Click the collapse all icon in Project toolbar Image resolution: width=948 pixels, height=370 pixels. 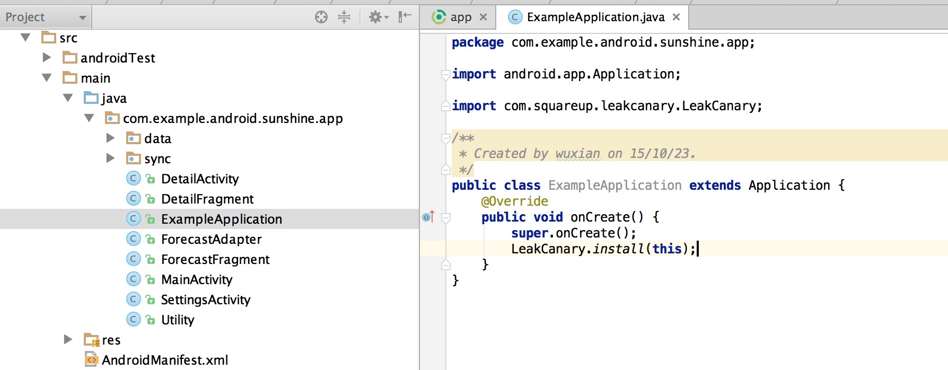pyautogui.click(x=344, y=17)
